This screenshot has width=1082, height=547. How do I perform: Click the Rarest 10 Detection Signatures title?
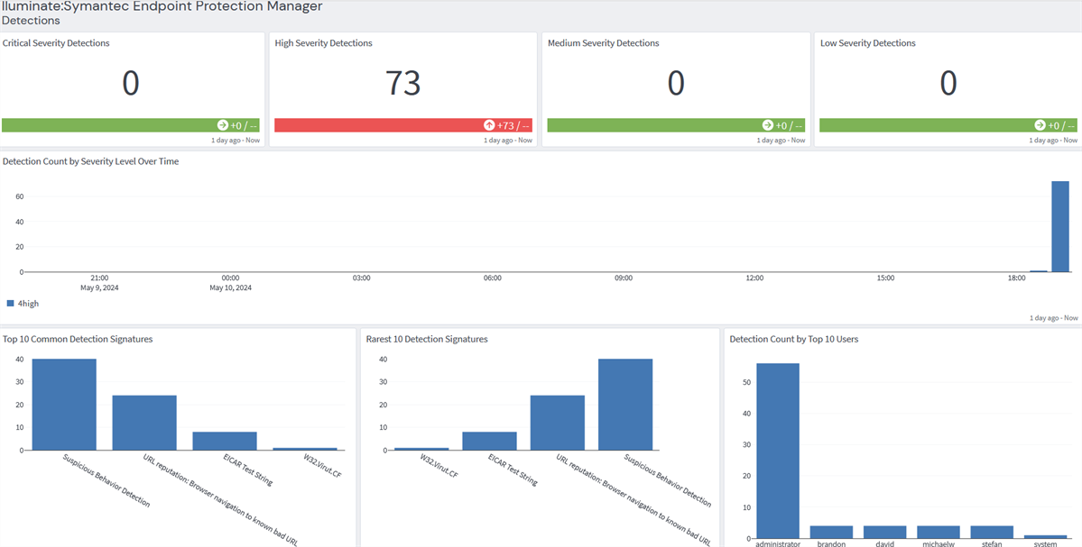pyautogui.click(x=427, y=339)
